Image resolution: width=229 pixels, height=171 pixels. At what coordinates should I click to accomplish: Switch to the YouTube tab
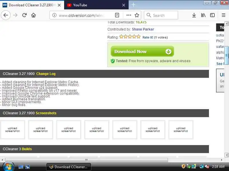click(x=94, y=5)
